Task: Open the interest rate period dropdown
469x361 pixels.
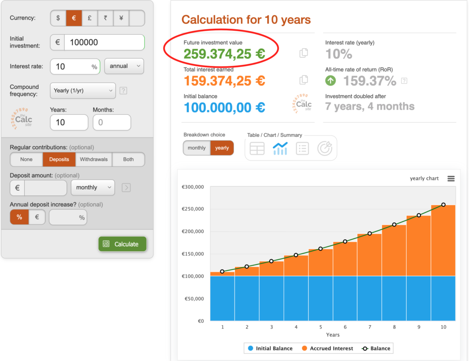Action: pos(124,66)
